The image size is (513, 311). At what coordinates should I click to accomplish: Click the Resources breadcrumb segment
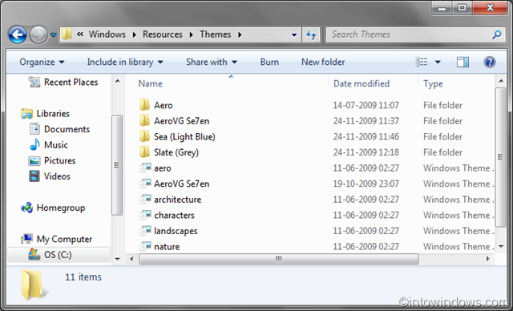click(x=162, y=34)
